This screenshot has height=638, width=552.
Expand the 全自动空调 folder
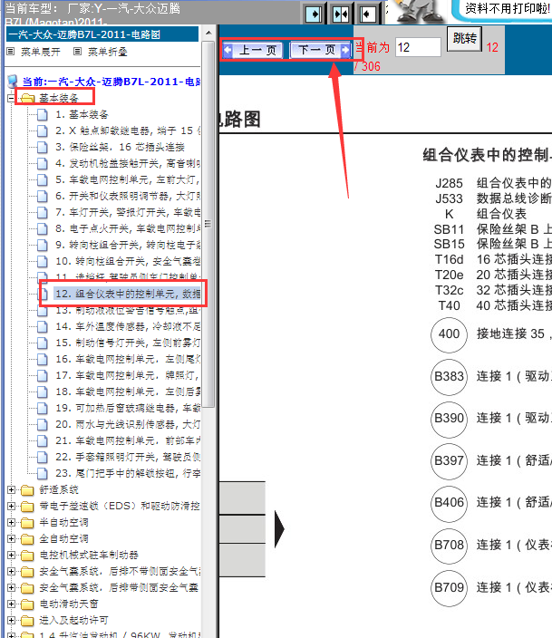pyautogui.click(x=11, y=538)
